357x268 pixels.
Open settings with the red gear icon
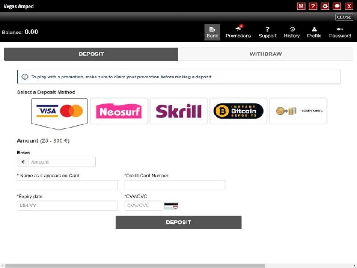click(325, 6)
